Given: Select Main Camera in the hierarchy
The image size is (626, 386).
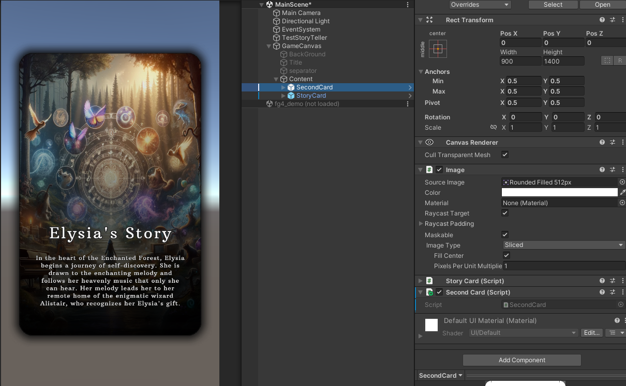Looking at the screenshot, I should click(x=301, y=13).
